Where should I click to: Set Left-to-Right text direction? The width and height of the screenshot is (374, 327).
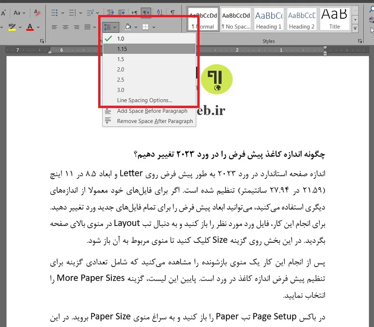pyautogui.click(x=135, y=13)
